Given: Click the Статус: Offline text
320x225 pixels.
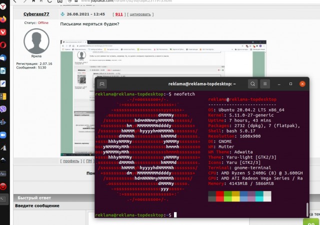Looking at the screenshot, I should click(36, 23).
